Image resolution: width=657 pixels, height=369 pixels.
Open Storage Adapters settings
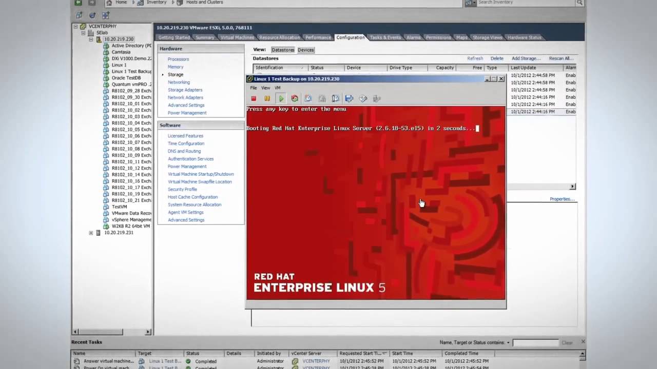click(185, 90)
